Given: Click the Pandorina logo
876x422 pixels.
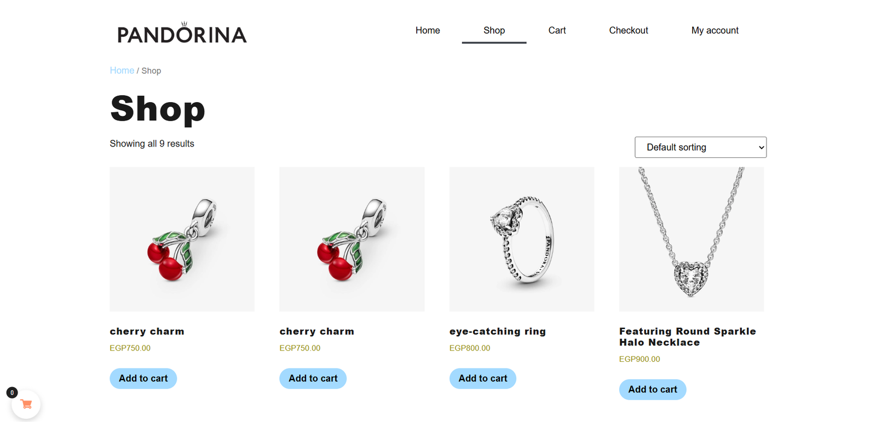Looking at the screenshot, I should click(182, 33).
